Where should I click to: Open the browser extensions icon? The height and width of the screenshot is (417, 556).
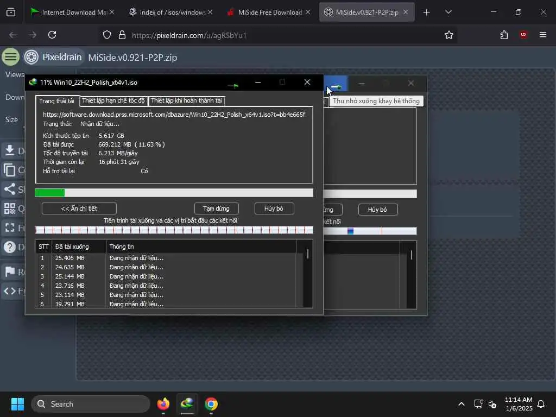click(504, 35)
